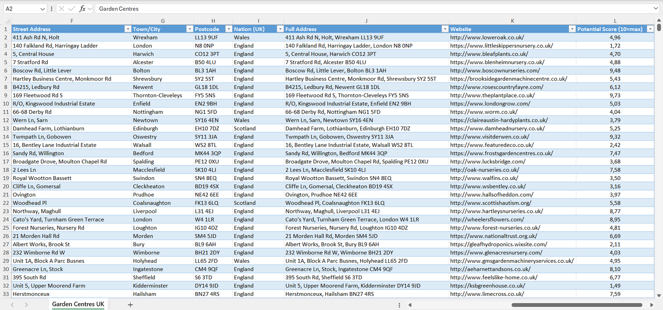Open the filter dropdown on the Website column

(x=572, y=28)
